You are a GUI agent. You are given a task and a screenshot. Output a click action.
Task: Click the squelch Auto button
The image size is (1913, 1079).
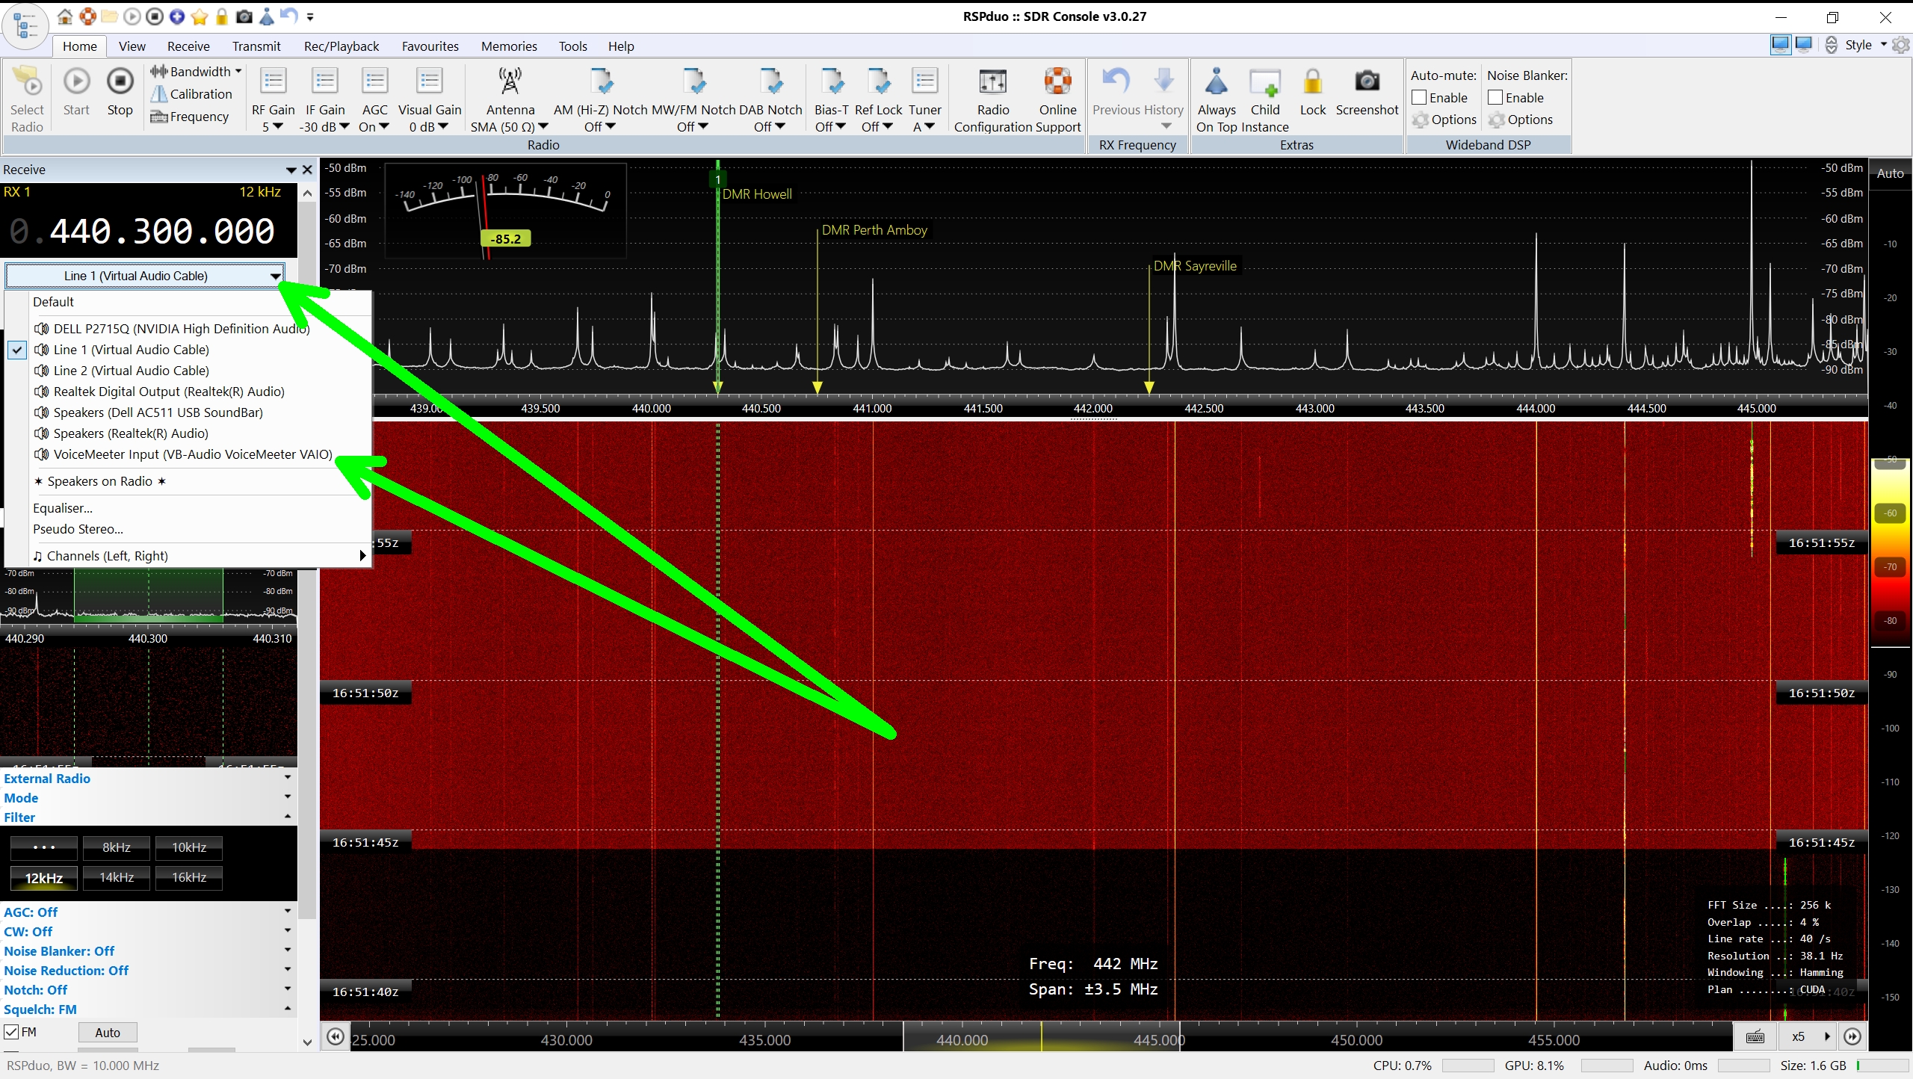point(108,1033)
